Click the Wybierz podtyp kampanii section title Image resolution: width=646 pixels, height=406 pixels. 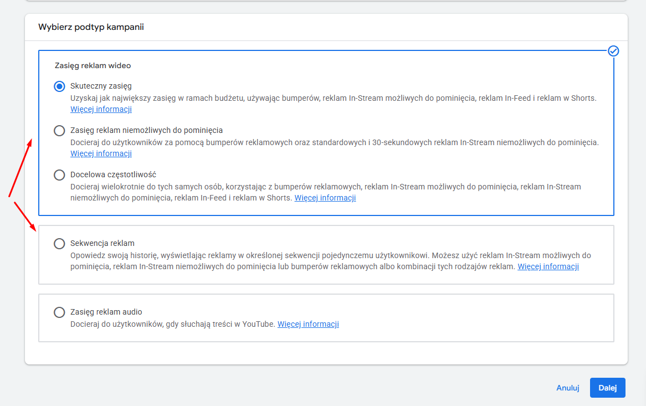91,27
